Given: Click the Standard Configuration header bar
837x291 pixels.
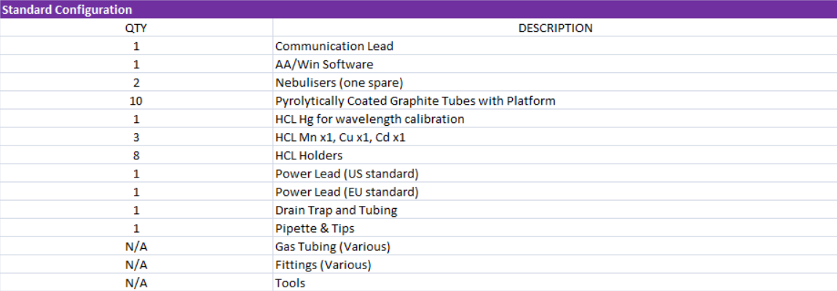Looking at the screenshot, I should pyautogui.click(x=418, y=9).
